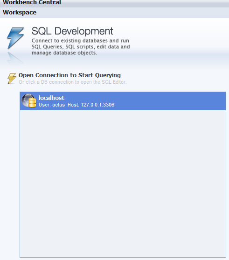The height and width of the screenshot is (260, 229).
Task: Click the bottom border of connections list
Action: click(x=123, y=257)
